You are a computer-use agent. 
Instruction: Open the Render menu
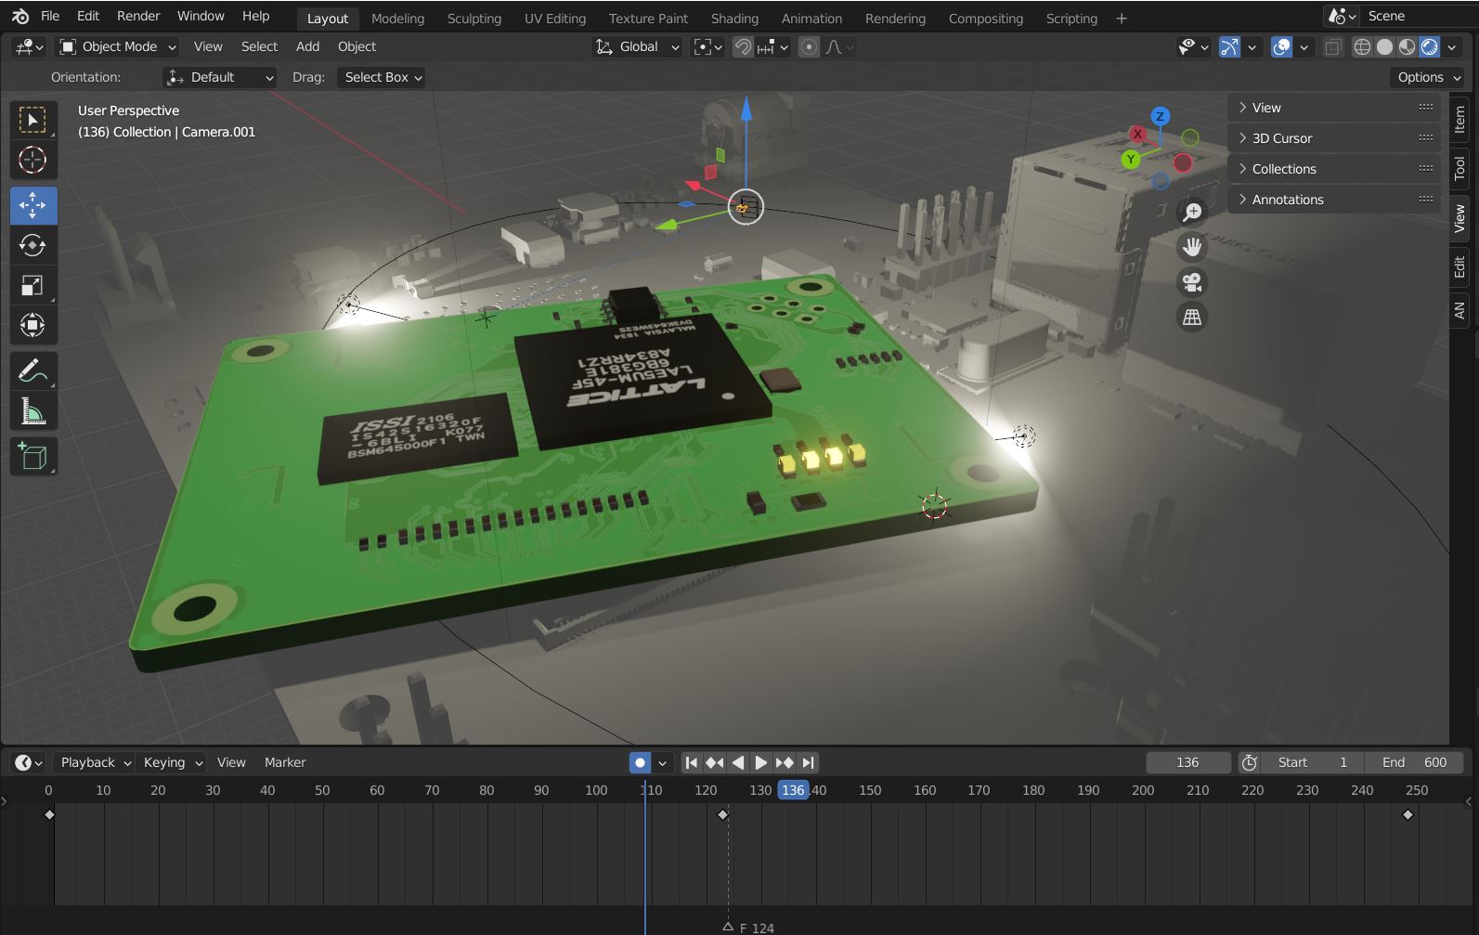(x=138, y=16)
